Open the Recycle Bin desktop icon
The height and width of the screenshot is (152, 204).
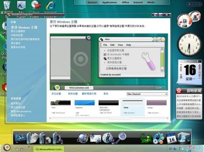[7, 5]
